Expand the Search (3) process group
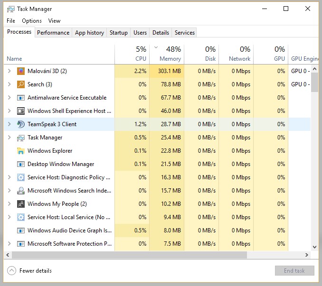The height and width of the screenshot is (286, 322). coord(9,84)
